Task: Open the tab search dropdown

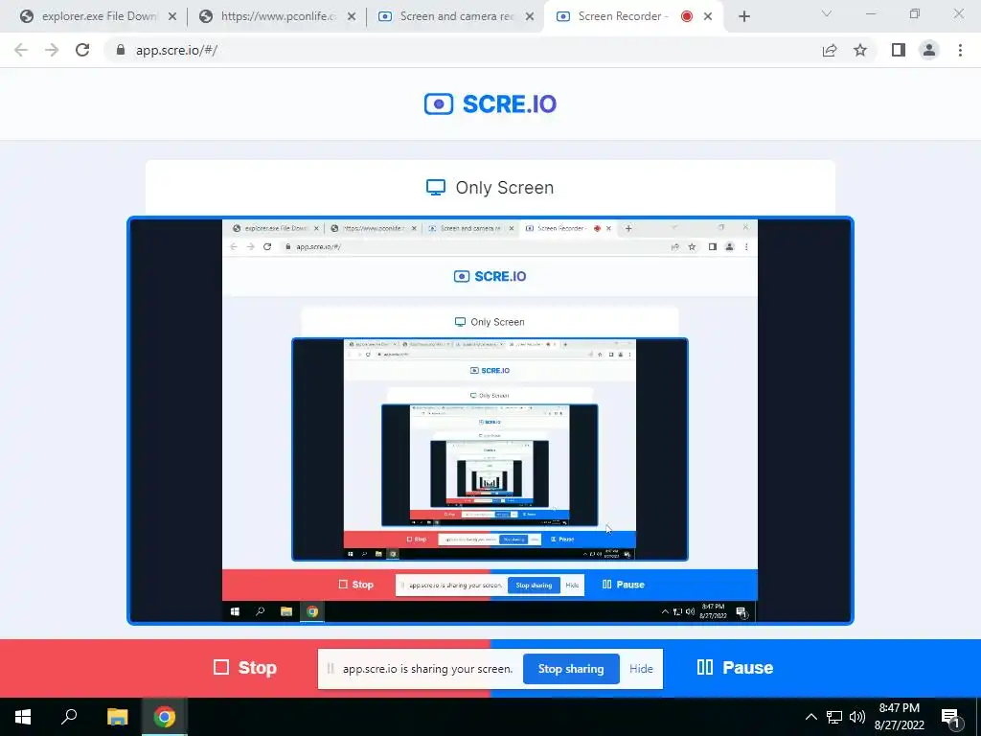Action: (827, 13)
